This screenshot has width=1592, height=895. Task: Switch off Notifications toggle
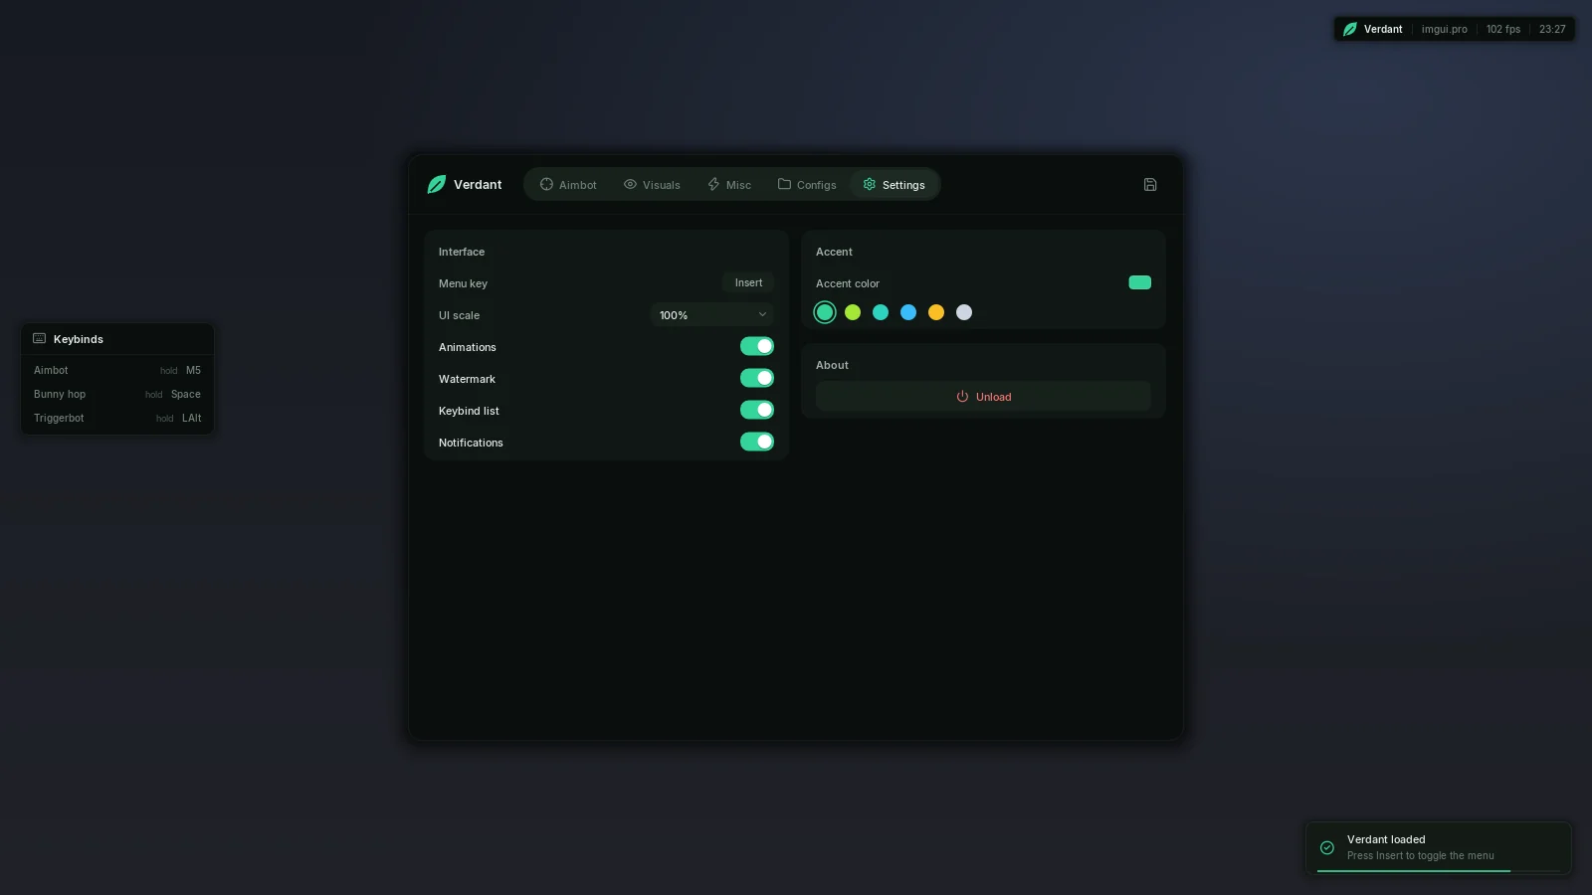tap(757, 442)
